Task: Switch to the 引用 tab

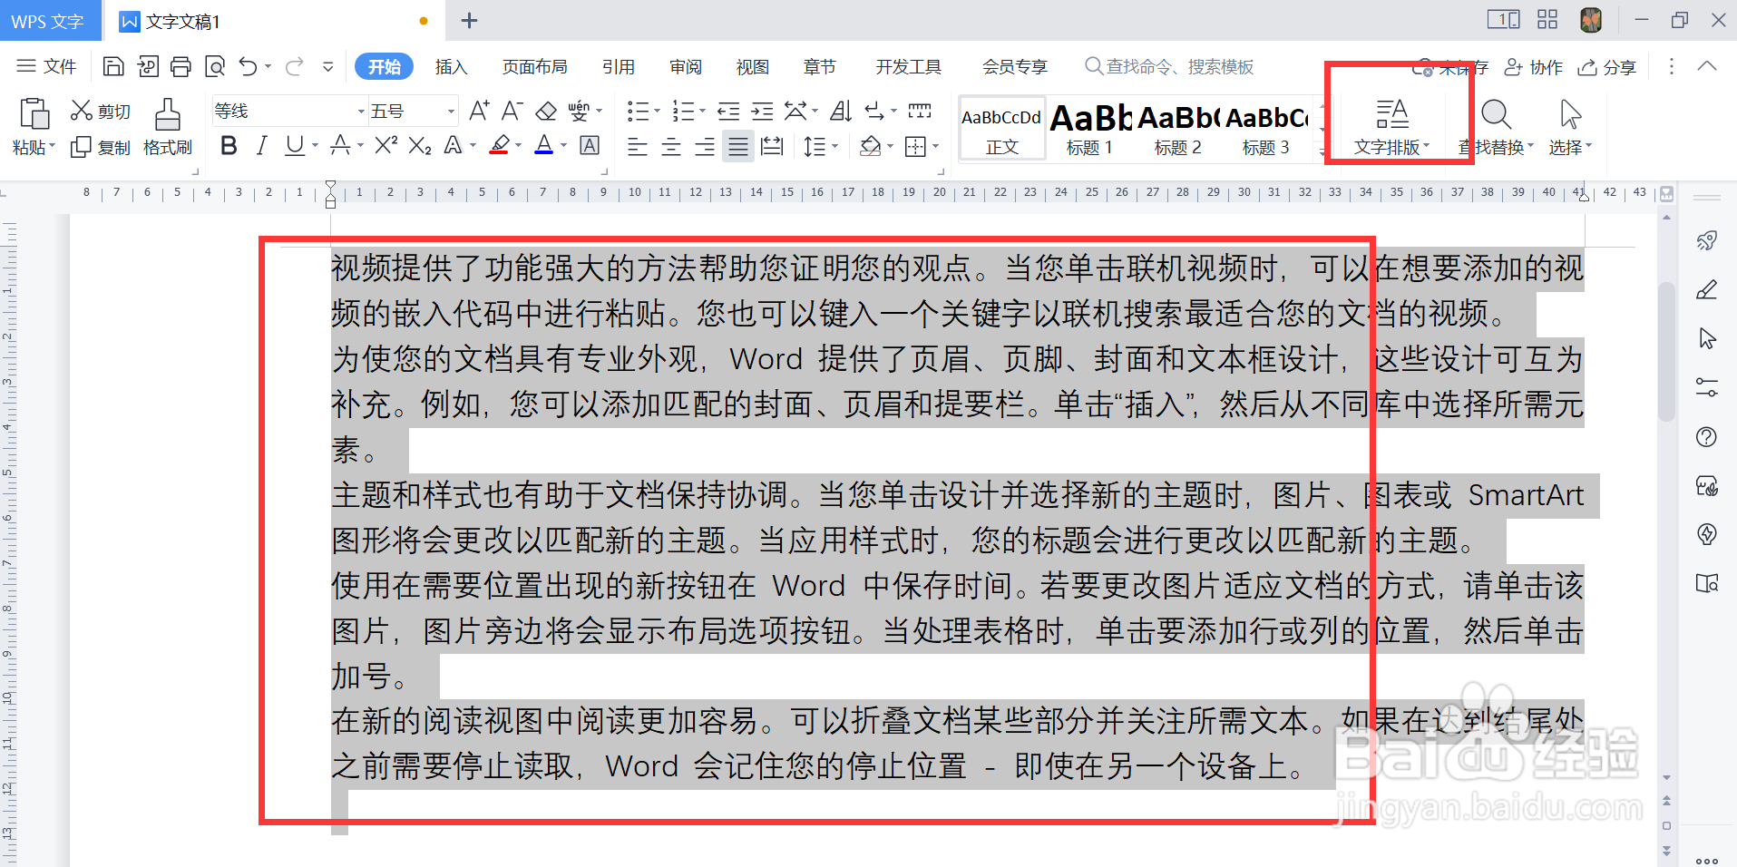Action: coord(619,66)
